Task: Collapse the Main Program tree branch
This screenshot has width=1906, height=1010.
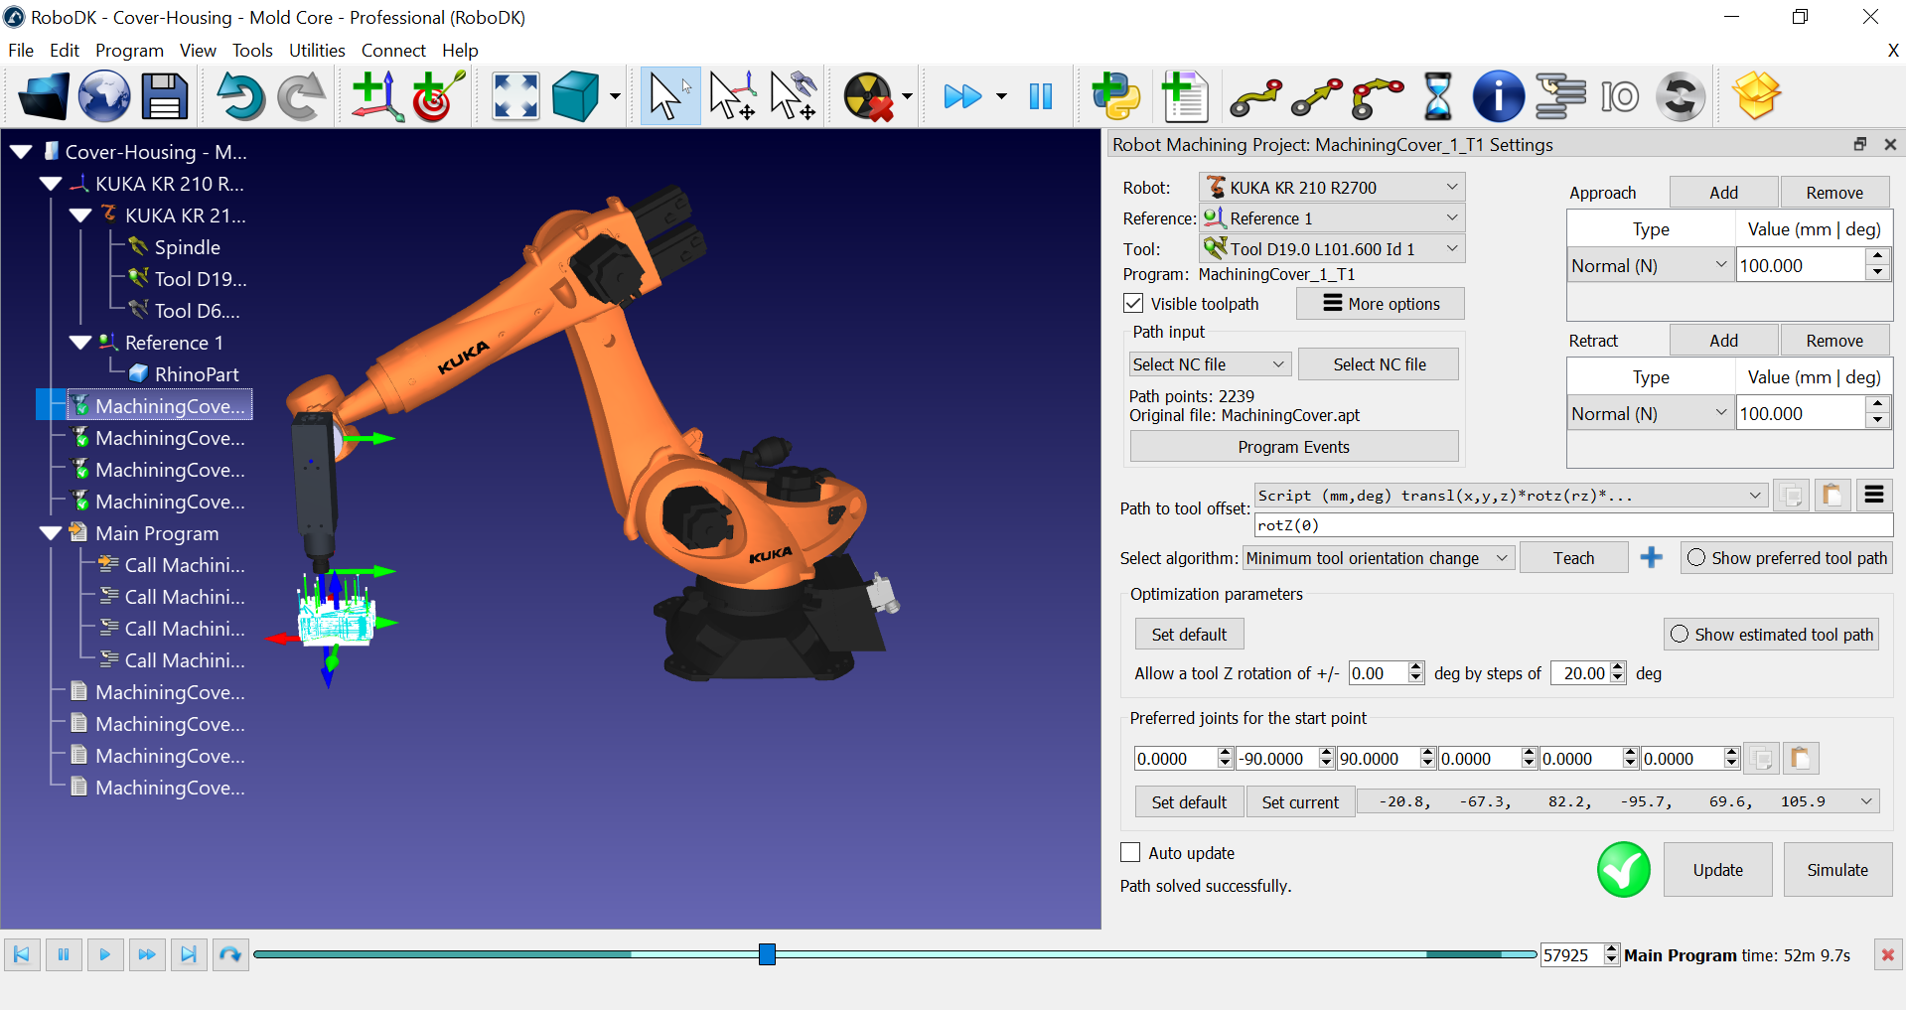Action: [51, 533]
